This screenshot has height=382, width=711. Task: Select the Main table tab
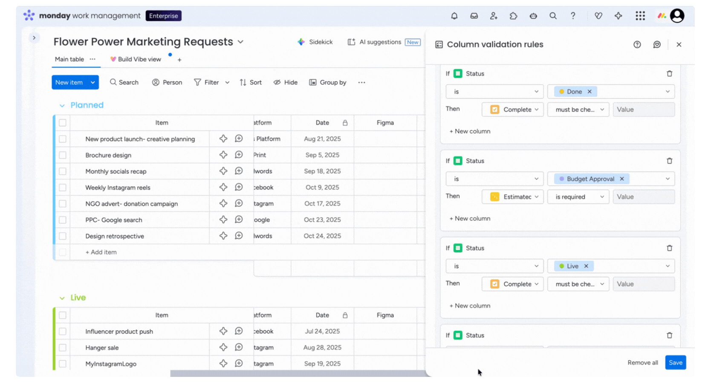tap(69, 59)
